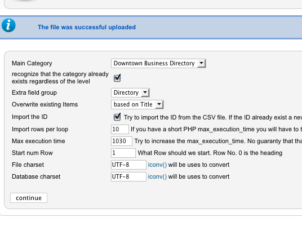This screenshot has height=235, width=302.
Task: Select the Max execution time field
Action: [122, 141]
